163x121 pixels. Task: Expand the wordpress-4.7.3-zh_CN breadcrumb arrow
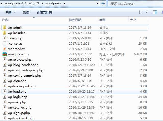(x=42, y=3)
